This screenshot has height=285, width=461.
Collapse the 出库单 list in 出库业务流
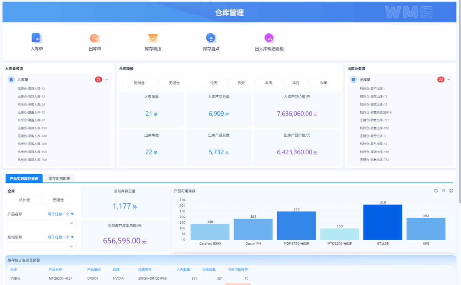point(449,80)
